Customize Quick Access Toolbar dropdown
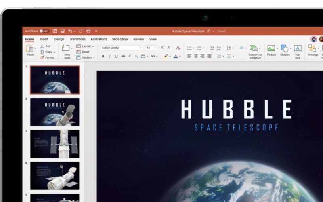The image size is (323, 202). [x=96, y=31]
